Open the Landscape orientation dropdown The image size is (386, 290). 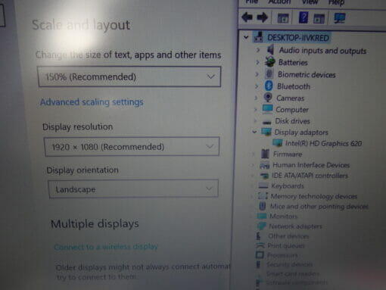pos(133,189)
